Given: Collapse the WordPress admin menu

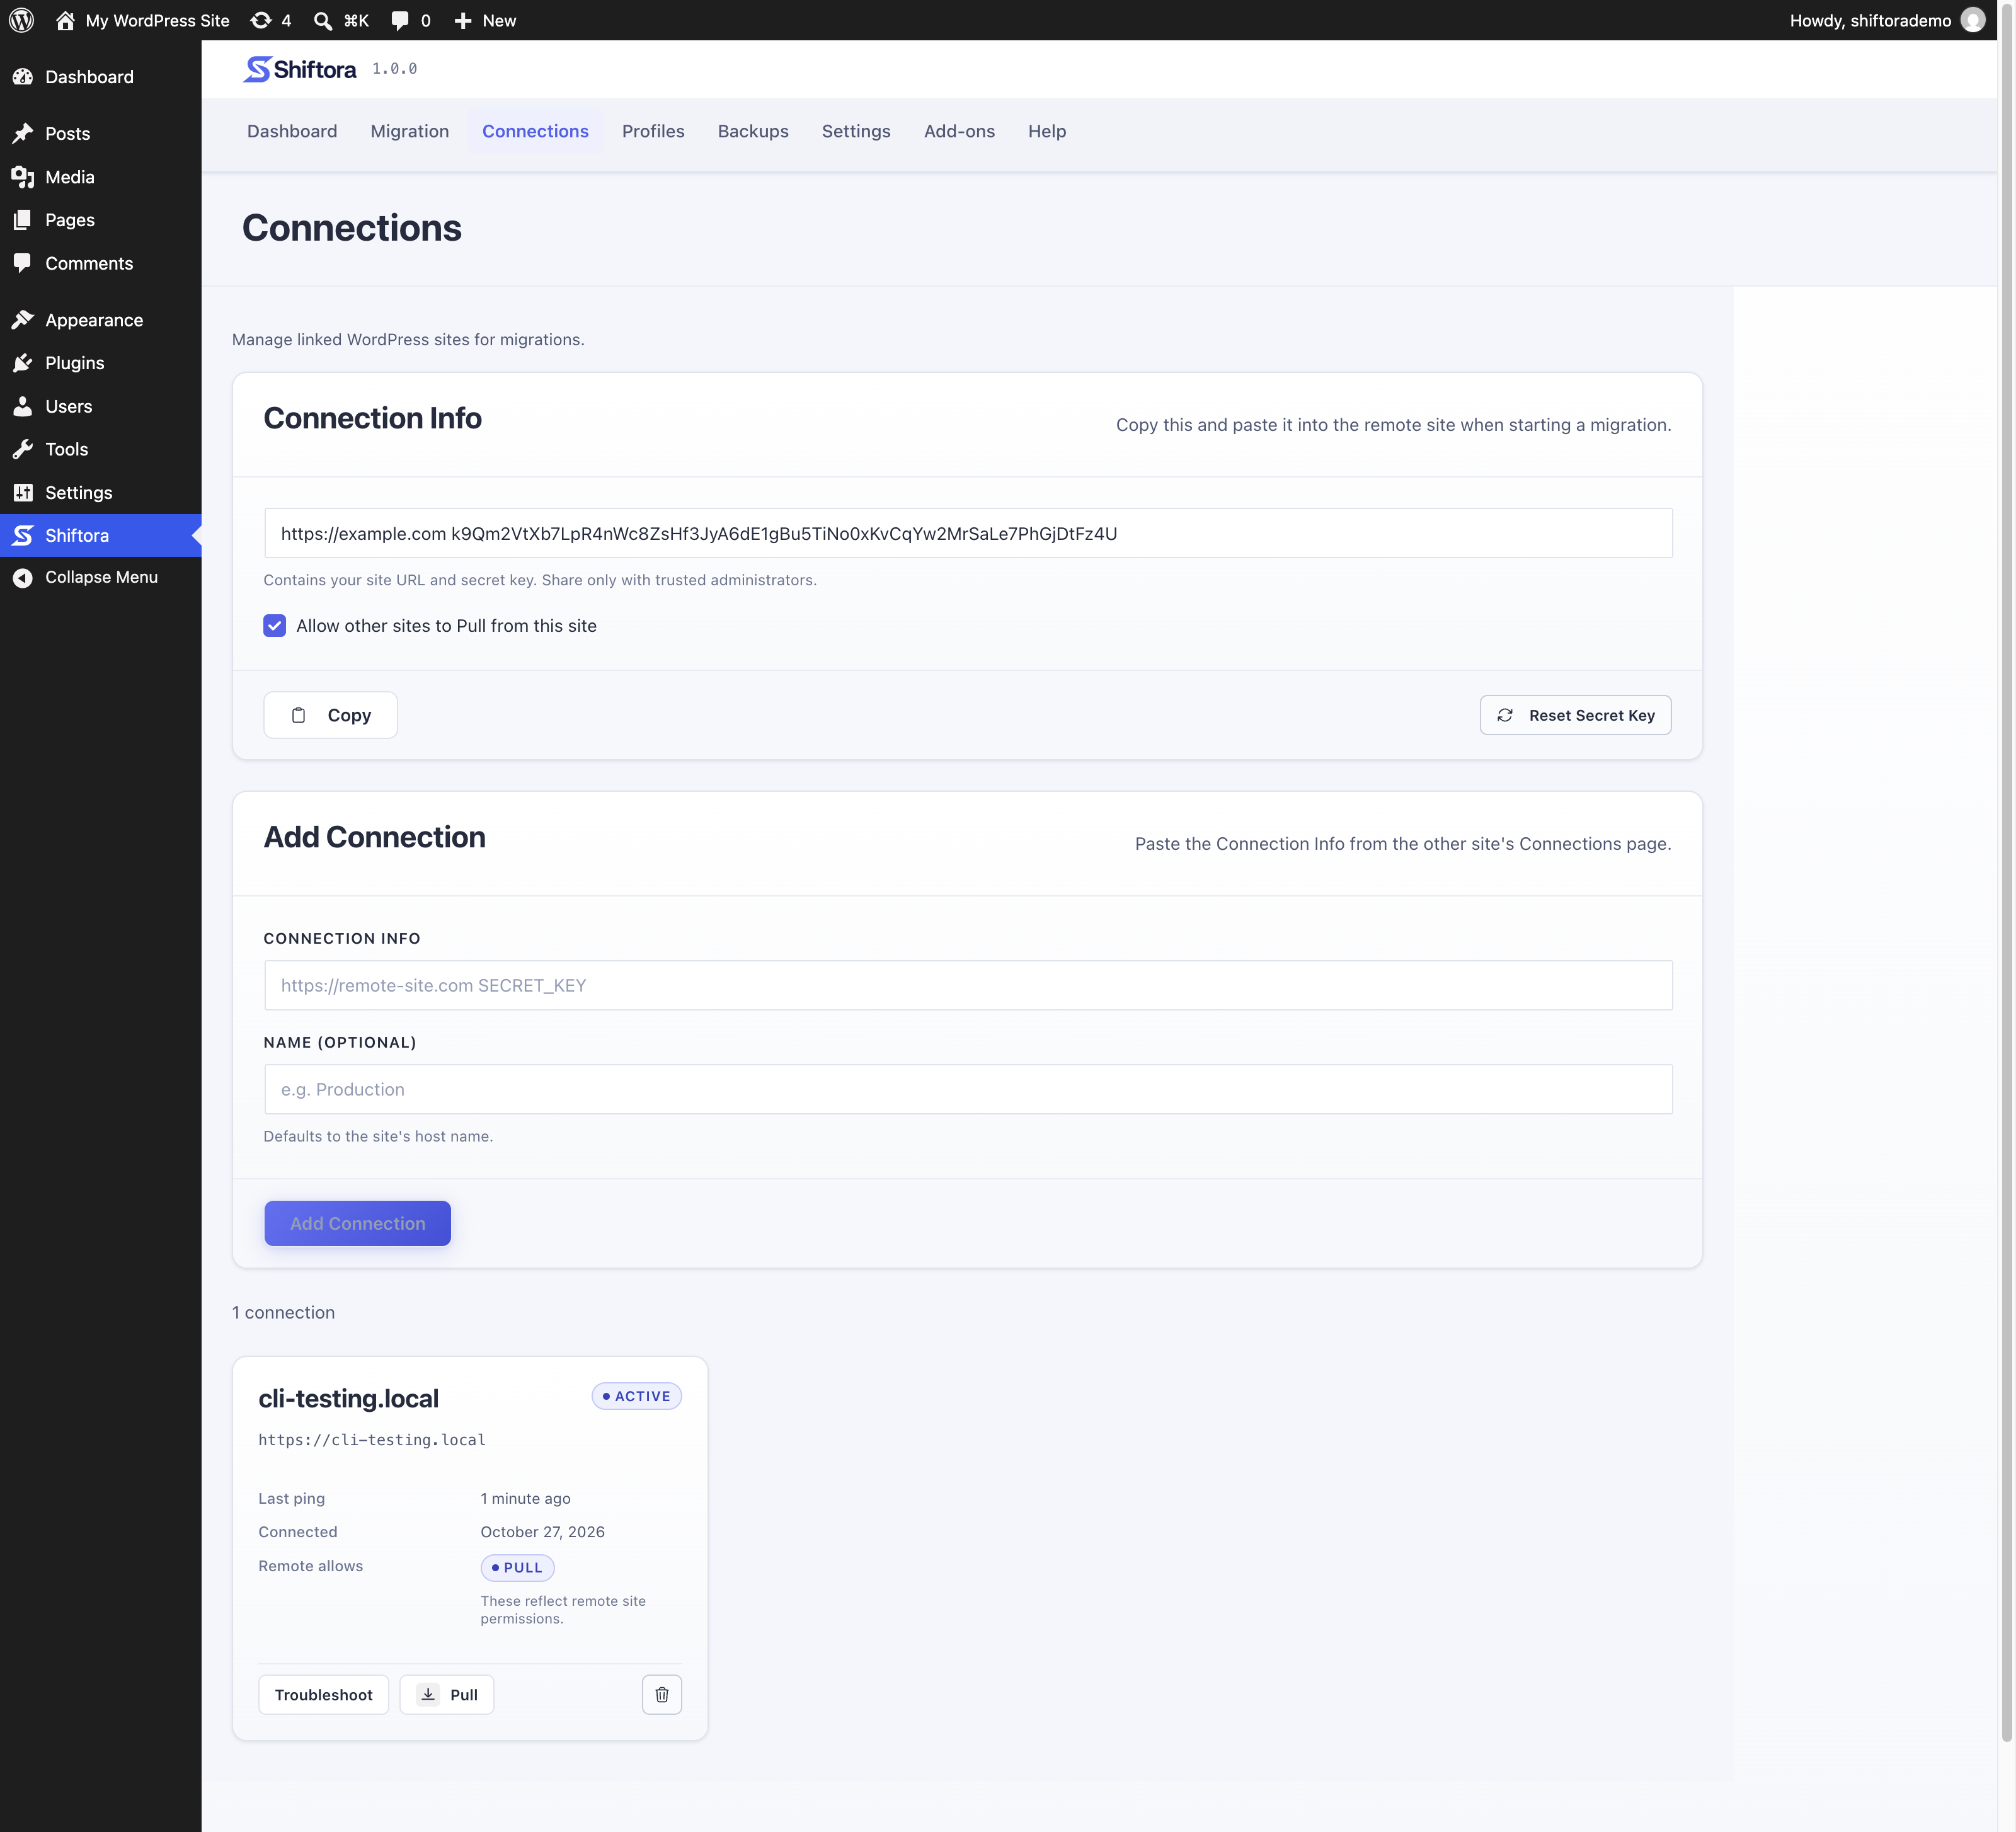Looking at the screenshot, I should pos(100,577).
